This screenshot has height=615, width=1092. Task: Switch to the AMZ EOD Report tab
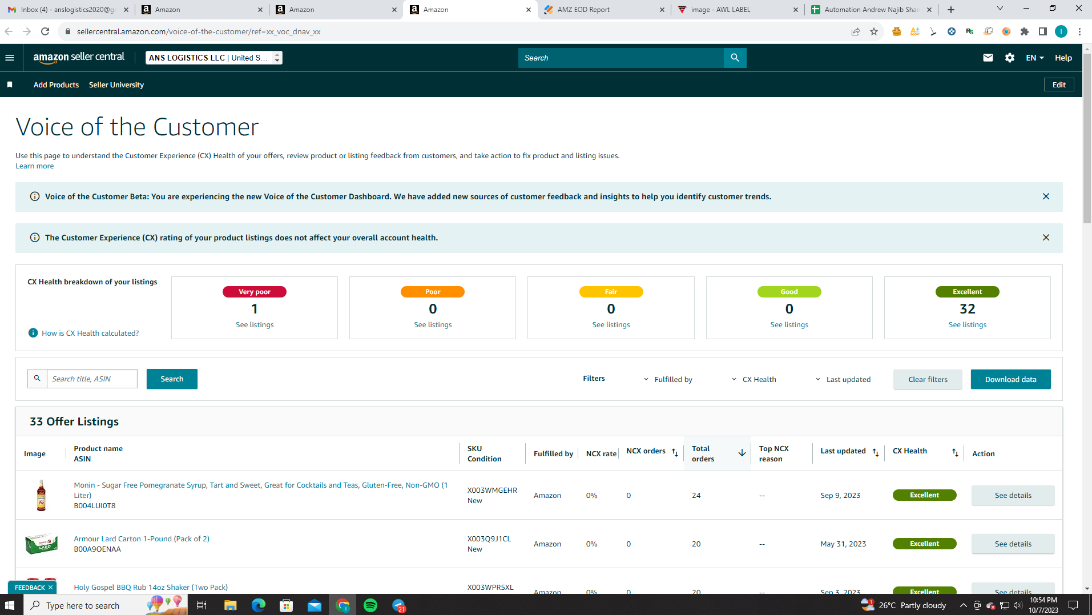604,10
